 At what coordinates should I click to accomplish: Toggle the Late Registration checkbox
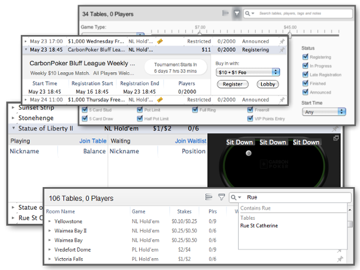(305, 75)
